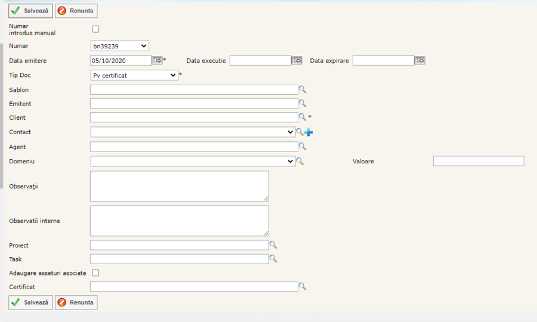Open the Tip Doc dropdown list
The height and width of the screenshot is (322, 537).
click(x=134, y=75)
